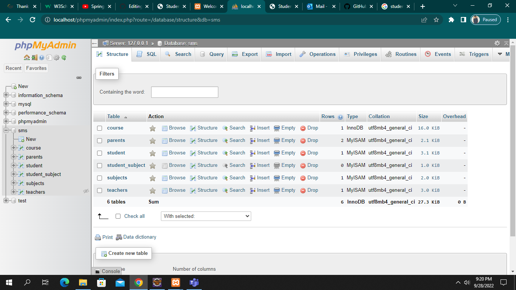This screenshot has width=516, height=290.
Task: Star the student_subject table as favorite
Action: click(x=153, y=165)
